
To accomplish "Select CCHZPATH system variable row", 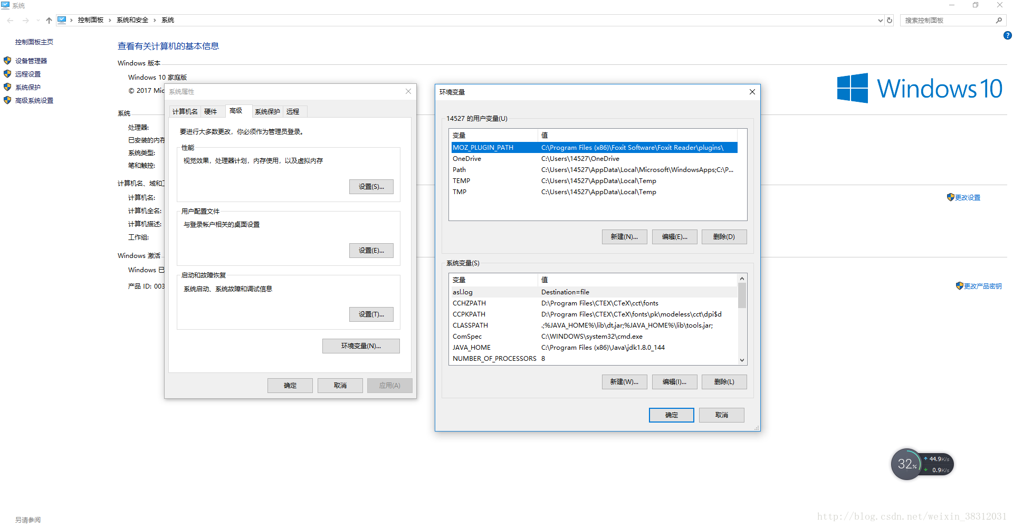I will tap(594, 303).
